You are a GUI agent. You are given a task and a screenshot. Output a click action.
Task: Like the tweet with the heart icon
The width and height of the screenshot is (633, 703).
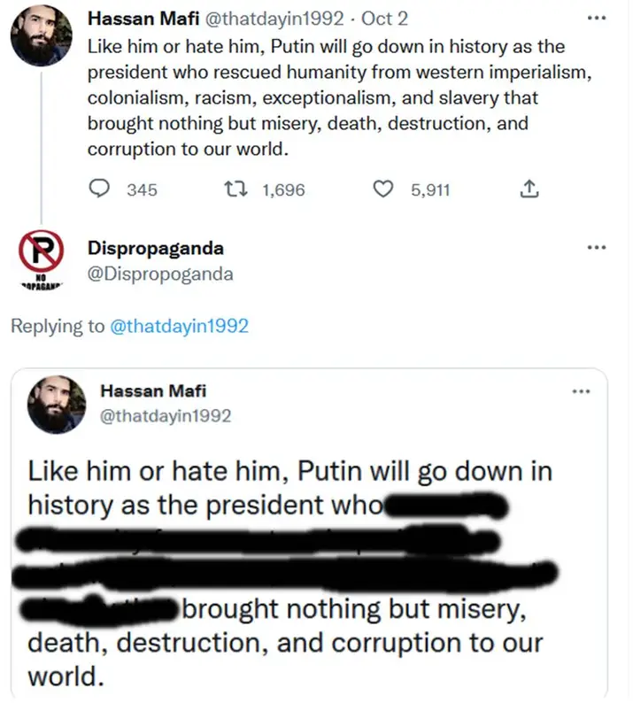[383, 189]
